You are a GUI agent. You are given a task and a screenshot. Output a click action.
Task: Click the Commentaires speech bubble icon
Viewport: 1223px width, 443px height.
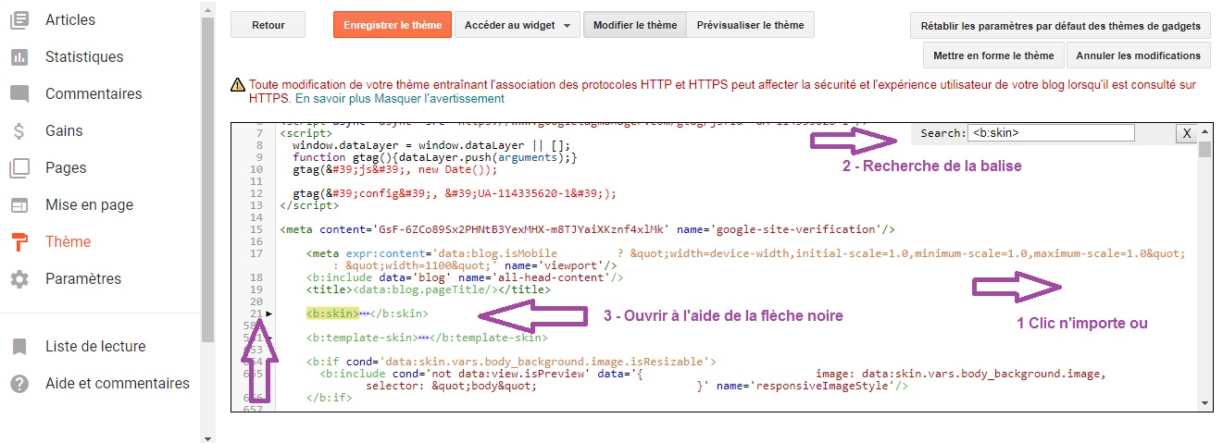coord(19,94)
